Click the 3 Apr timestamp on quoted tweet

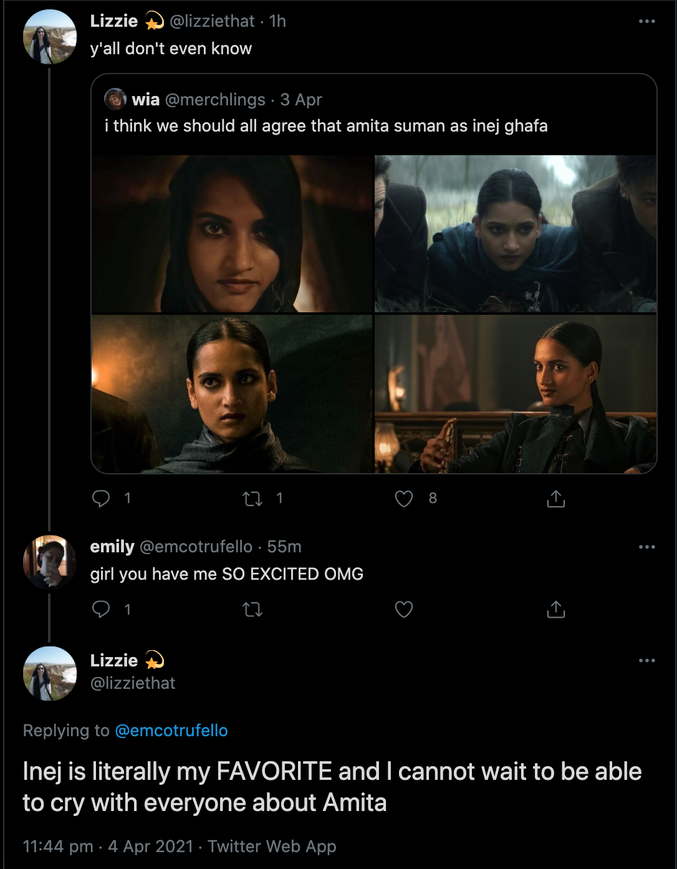click(x=301, y=100)
